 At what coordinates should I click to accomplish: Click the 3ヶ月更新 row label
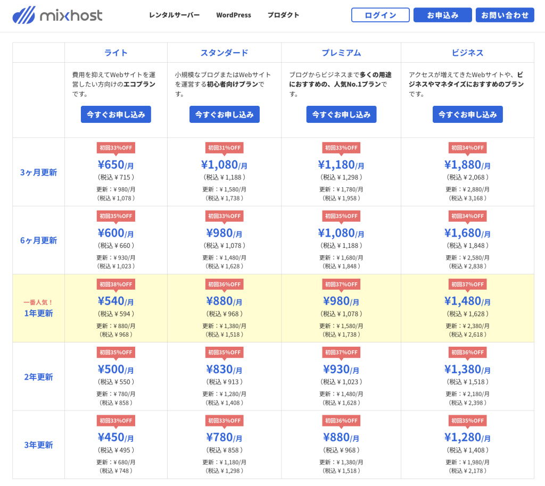(38, 172)
